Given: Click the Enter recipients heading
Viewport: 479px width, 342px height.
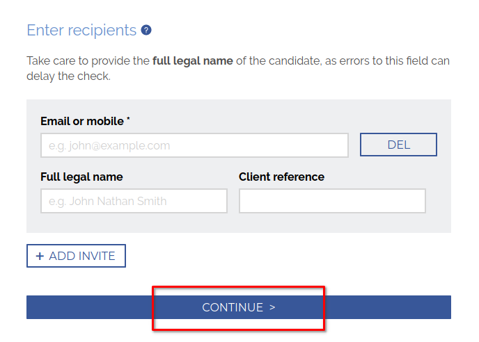Looking at the screenshot, I should click(x=81, y=31).
